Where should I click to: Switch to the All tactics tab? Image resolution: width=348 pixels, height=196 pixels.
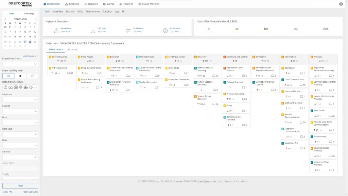click(x=72, y=50)
